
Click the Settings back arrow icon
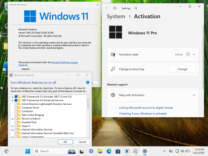tap(106, 8)
